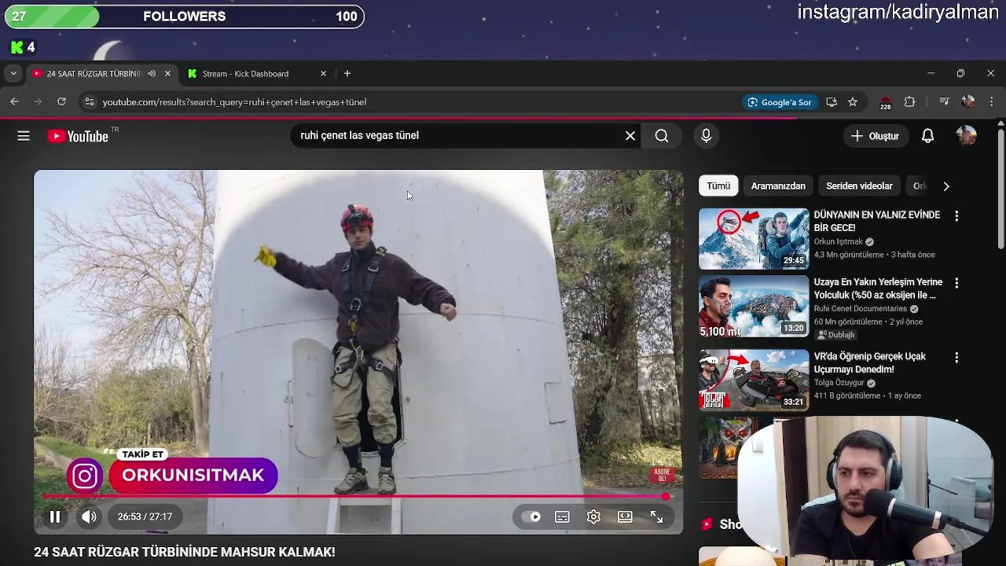Screen dimensions: 1006x566
Task: Mute the YouTube tab via speaker icon
Action: tap(151, 74)
